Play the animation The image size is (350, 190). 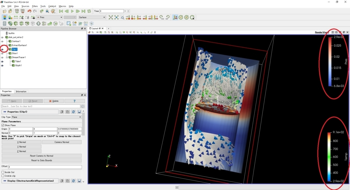[72, 11]
